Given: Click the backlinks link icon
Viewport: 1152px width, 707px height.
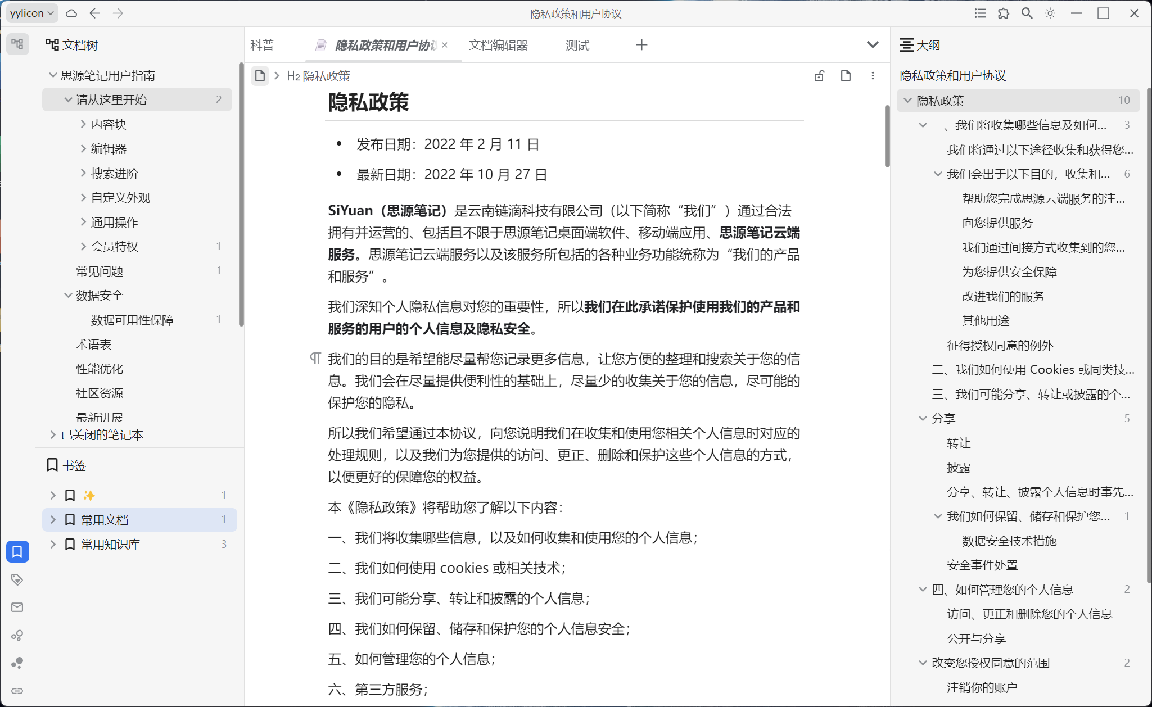Looking at the screenshot, I should coord(17,691).
